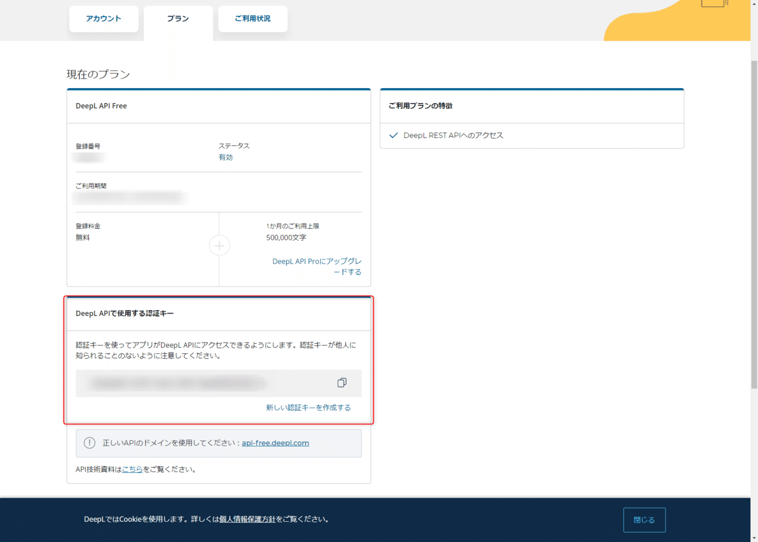The width and height of the screenshot is (758, 542).
Task: Click the checkmark next to DeepL REST API access
Action: pos(393,135)
